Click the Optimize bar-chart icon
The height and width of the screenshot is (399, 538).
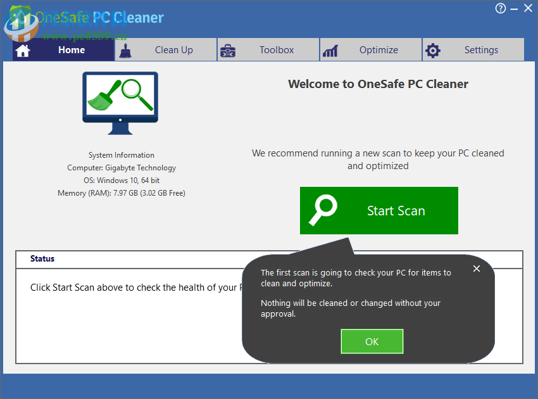(x=330, y=49)
